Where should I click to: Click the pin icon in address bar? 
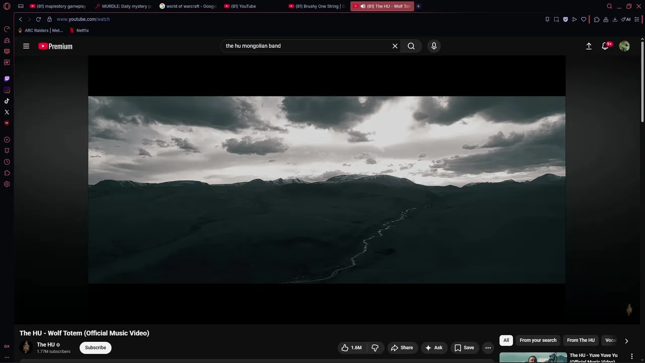(547, 19)
